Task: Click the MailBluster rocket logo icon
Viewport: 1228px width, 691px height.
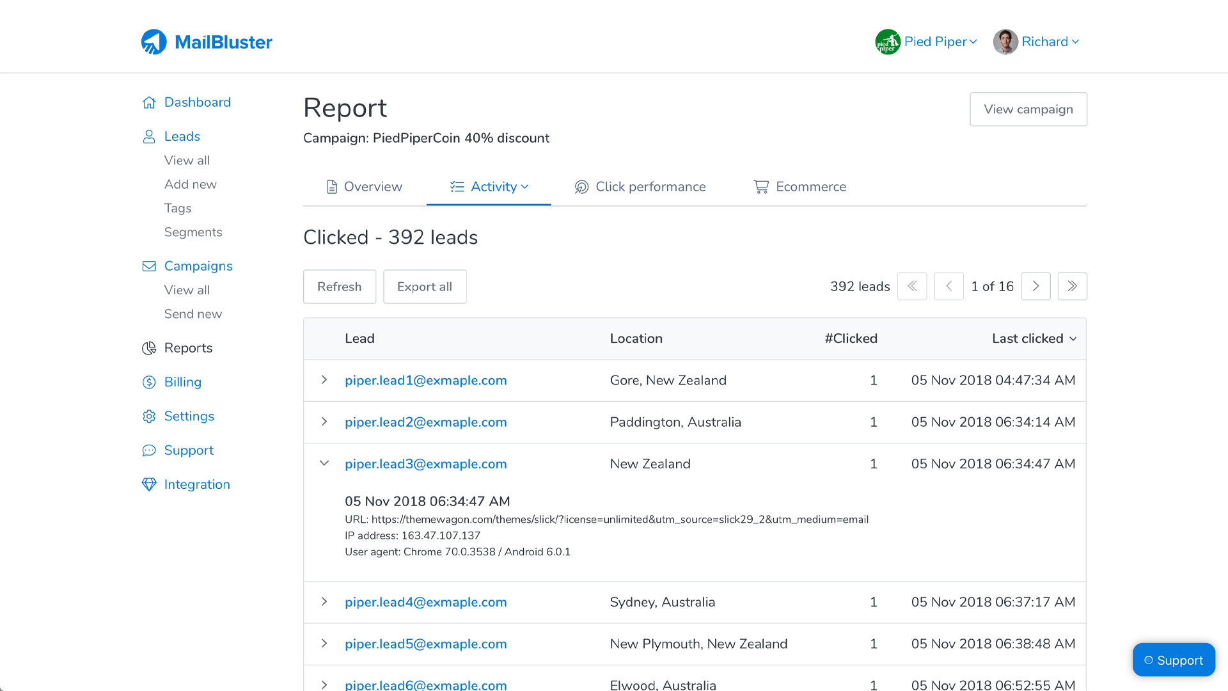Action: pos(153,42)
